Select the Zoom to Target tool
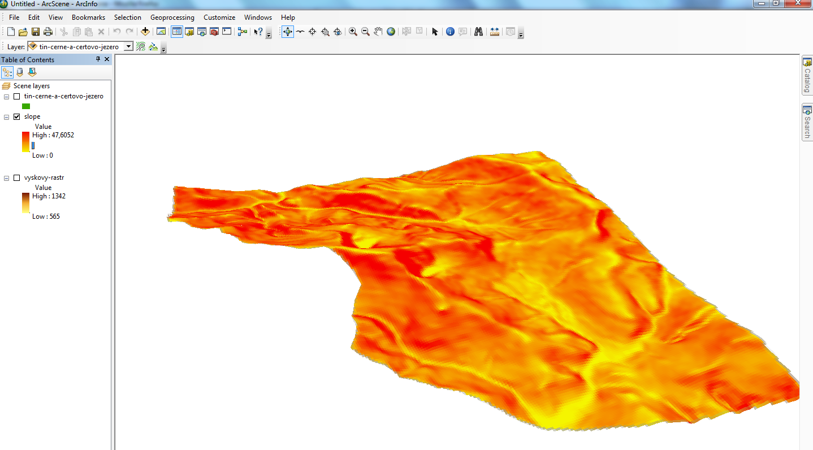The height and width of the screenshot is (450, 813). (325, 32)
